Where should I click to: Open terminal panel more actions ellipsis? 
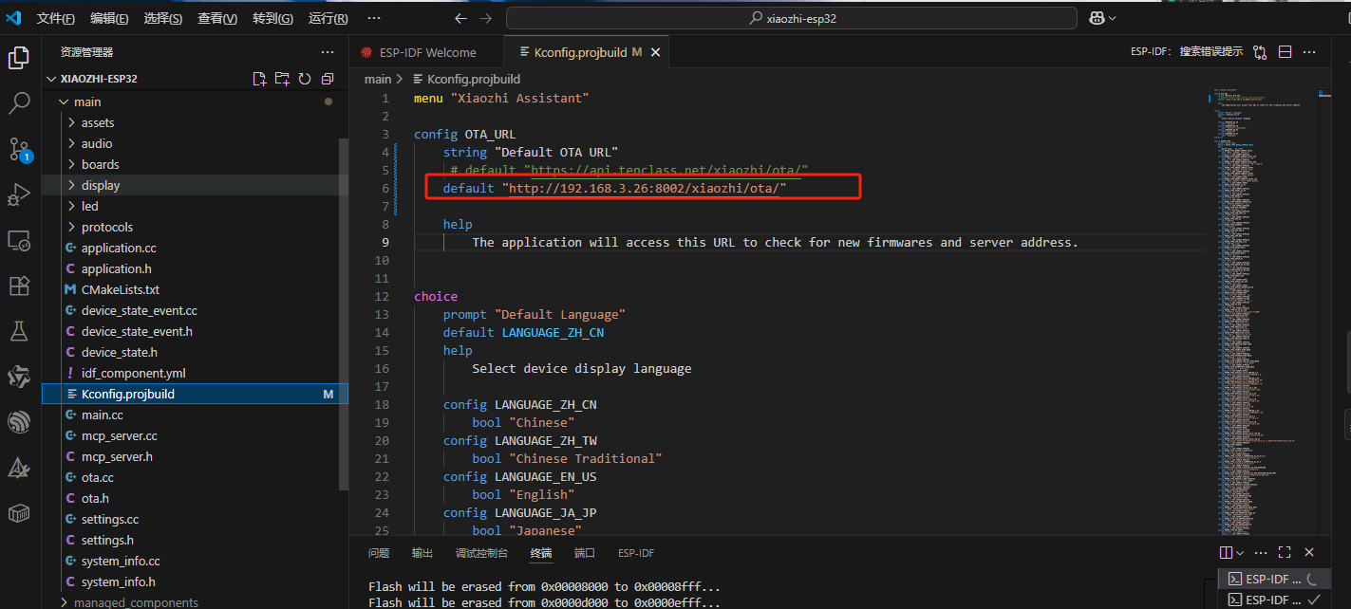click(1261, 552)
